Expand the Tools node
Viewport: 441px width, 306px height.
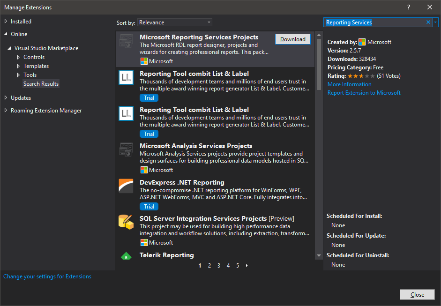(x=18, y=75)
